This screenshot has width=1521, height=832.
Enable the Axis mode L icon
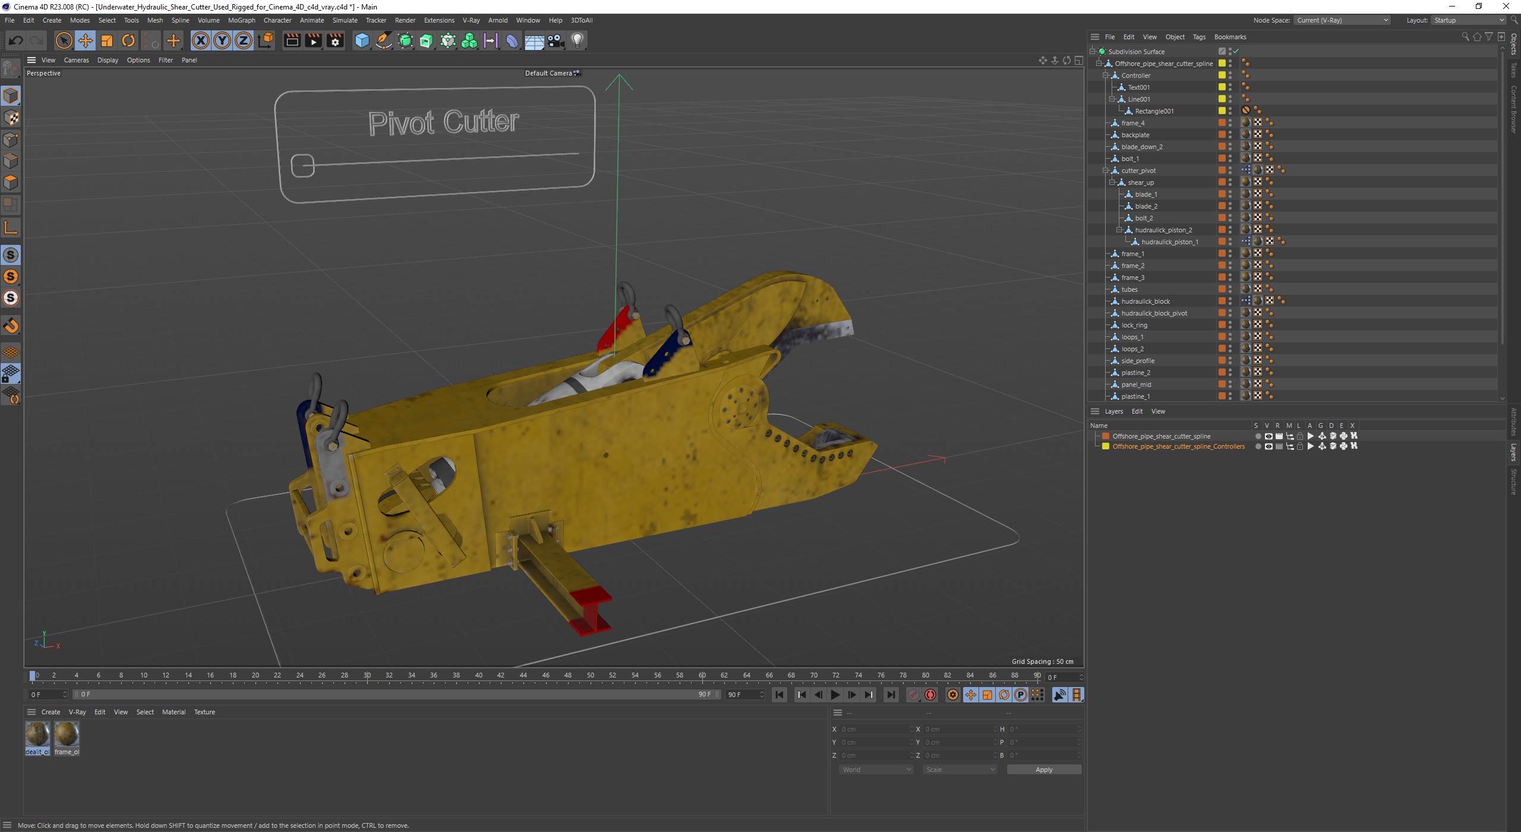point(11,228)
